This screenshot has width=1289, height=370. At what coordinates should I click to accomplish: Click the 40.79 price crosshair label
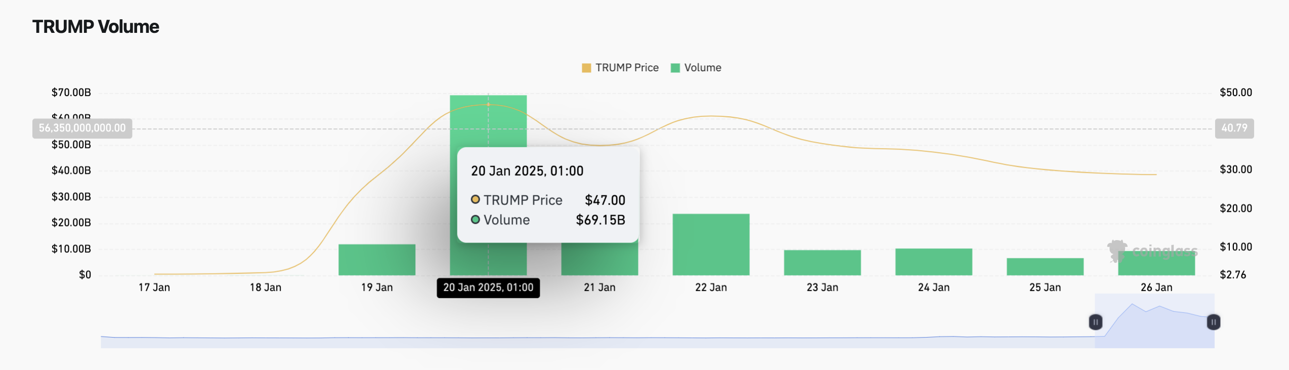pyautogui.click(x=1234, y=128)
